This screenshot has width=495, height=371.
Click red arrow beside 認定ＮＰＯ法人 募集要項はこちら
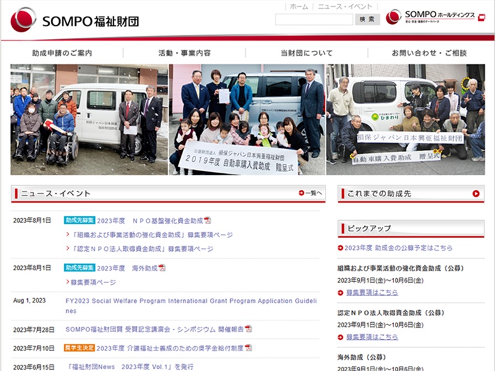(x=340, y=337)
